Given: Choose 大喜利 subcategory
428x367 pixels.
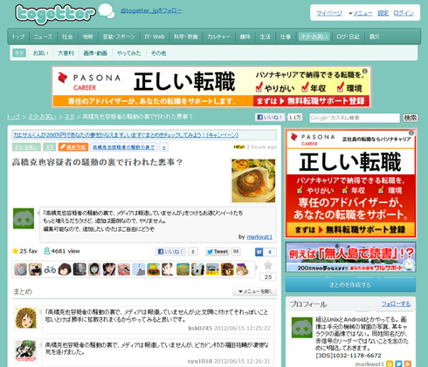Looking at the screenshot, I should coord(66,53).
